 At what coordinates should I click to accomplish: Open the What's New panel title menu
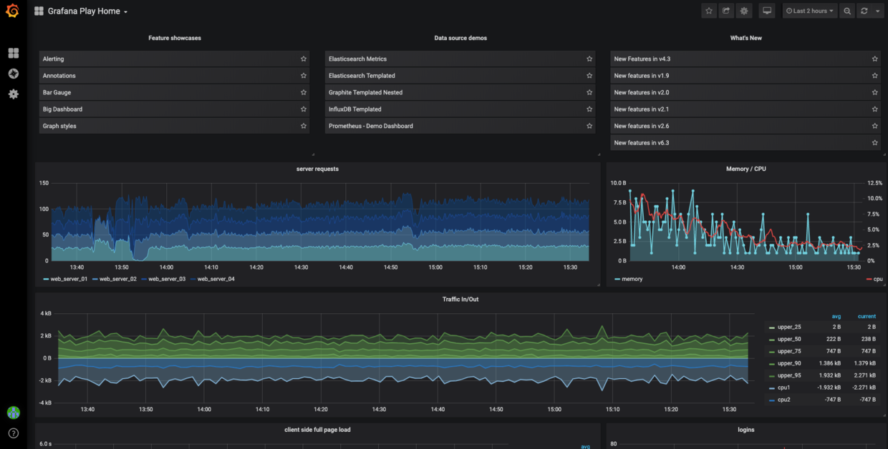point(746,38)
